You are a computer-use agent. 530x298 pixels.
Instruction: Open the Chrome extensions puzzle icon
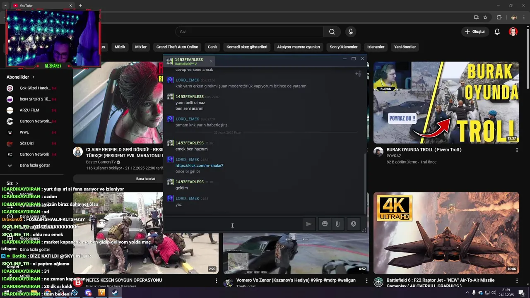tap(499, 17)
